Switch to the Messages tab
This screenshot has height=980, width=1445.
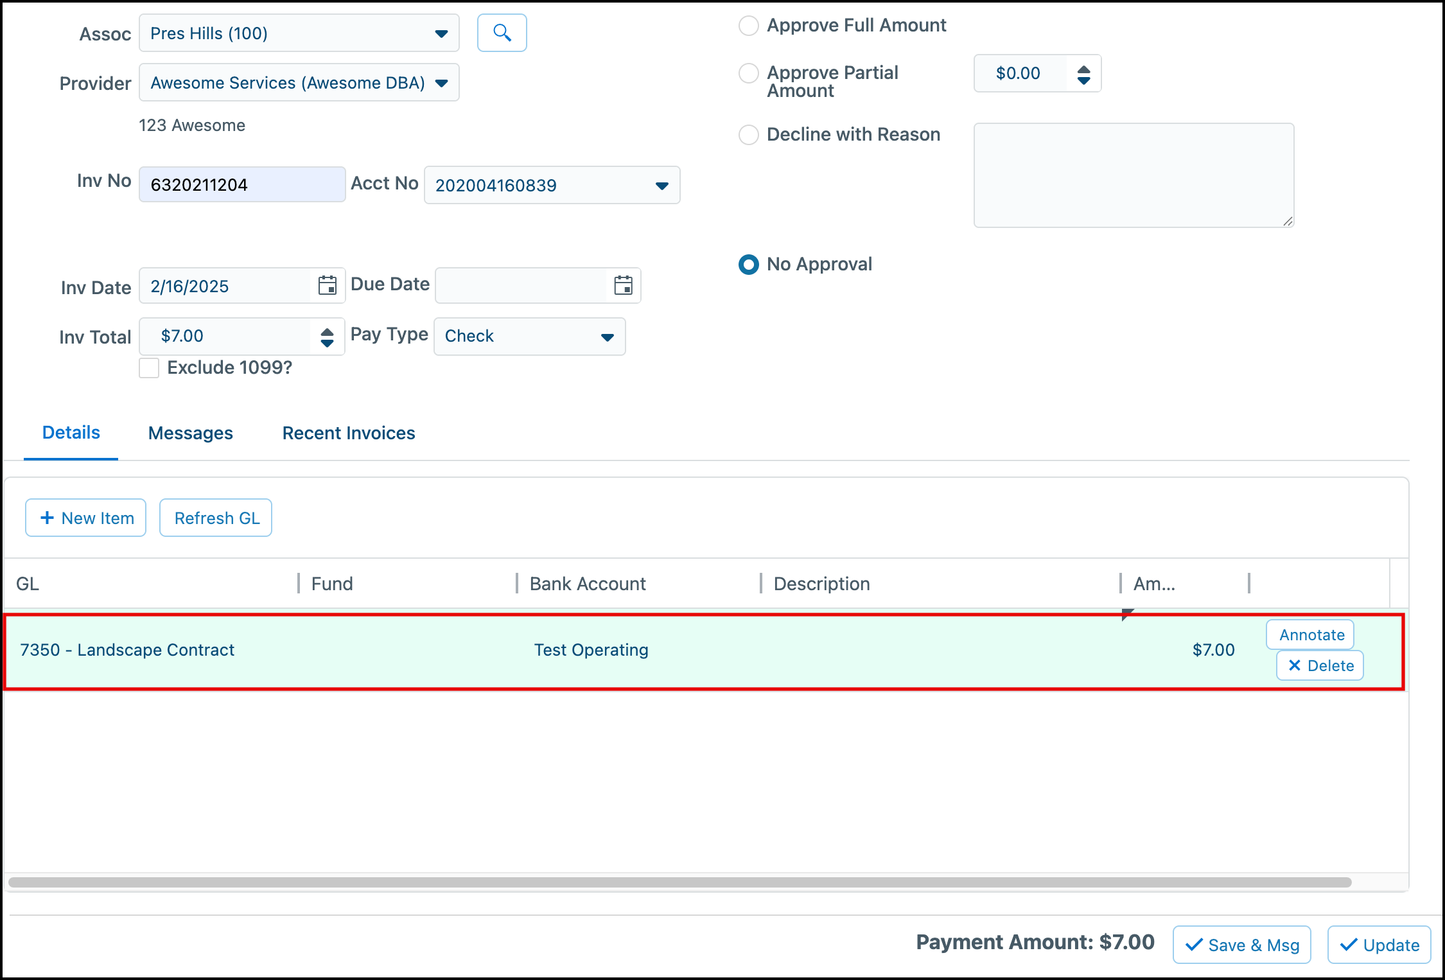(190, 433)
